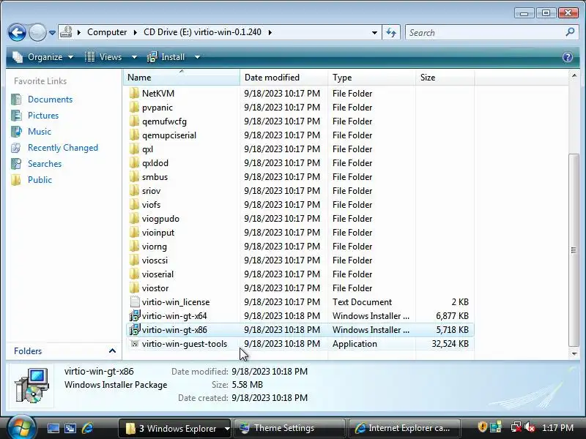Click the search magnifier icon
The image size is (586, 439).
click(570, 32)
